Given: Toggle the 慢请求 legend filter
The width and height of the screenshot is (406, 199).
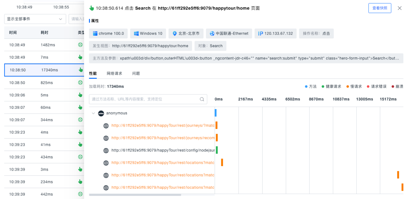Looking at the screenshot, I should 354,86.
